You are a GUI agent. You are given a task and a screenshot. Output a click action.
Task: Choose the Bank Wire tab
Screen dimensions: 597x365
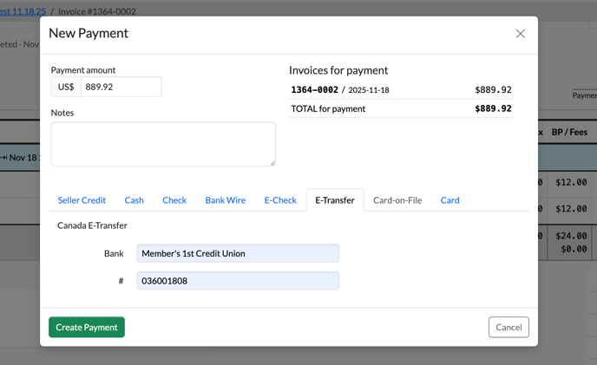coord(225,200)
